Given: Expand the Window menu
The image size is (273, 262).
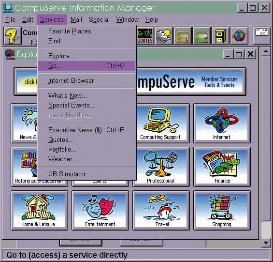Looking at the screenshot, I should pyautogui.click(x=128, y=20).
